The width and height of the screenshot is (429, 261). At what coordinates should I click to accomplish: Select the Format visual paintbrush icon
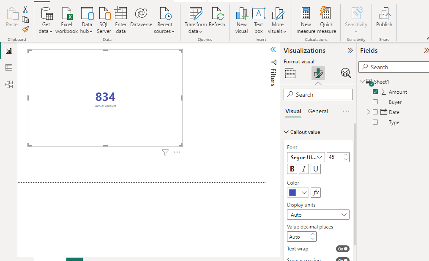pyautogui.click(x=318, y=73)
